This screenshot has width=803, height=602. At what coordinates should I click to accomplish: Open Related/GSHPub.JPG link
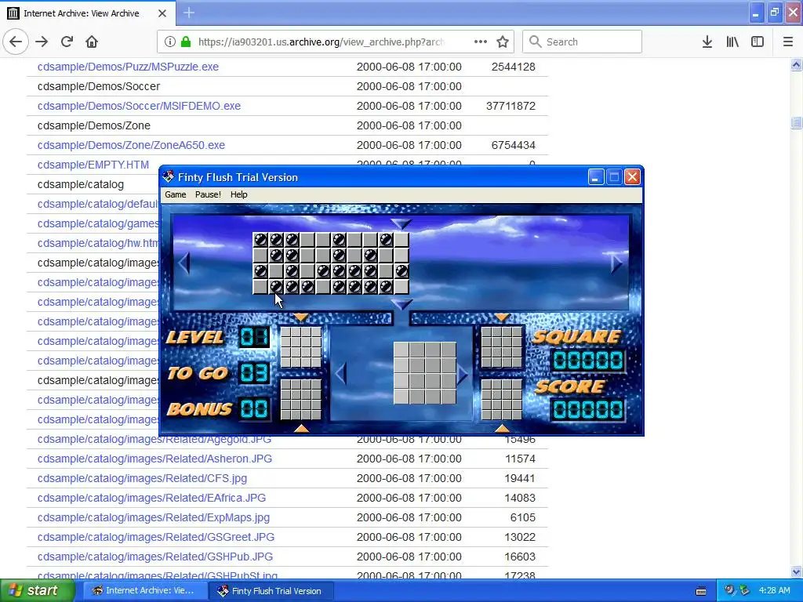(x=155, y=557)
